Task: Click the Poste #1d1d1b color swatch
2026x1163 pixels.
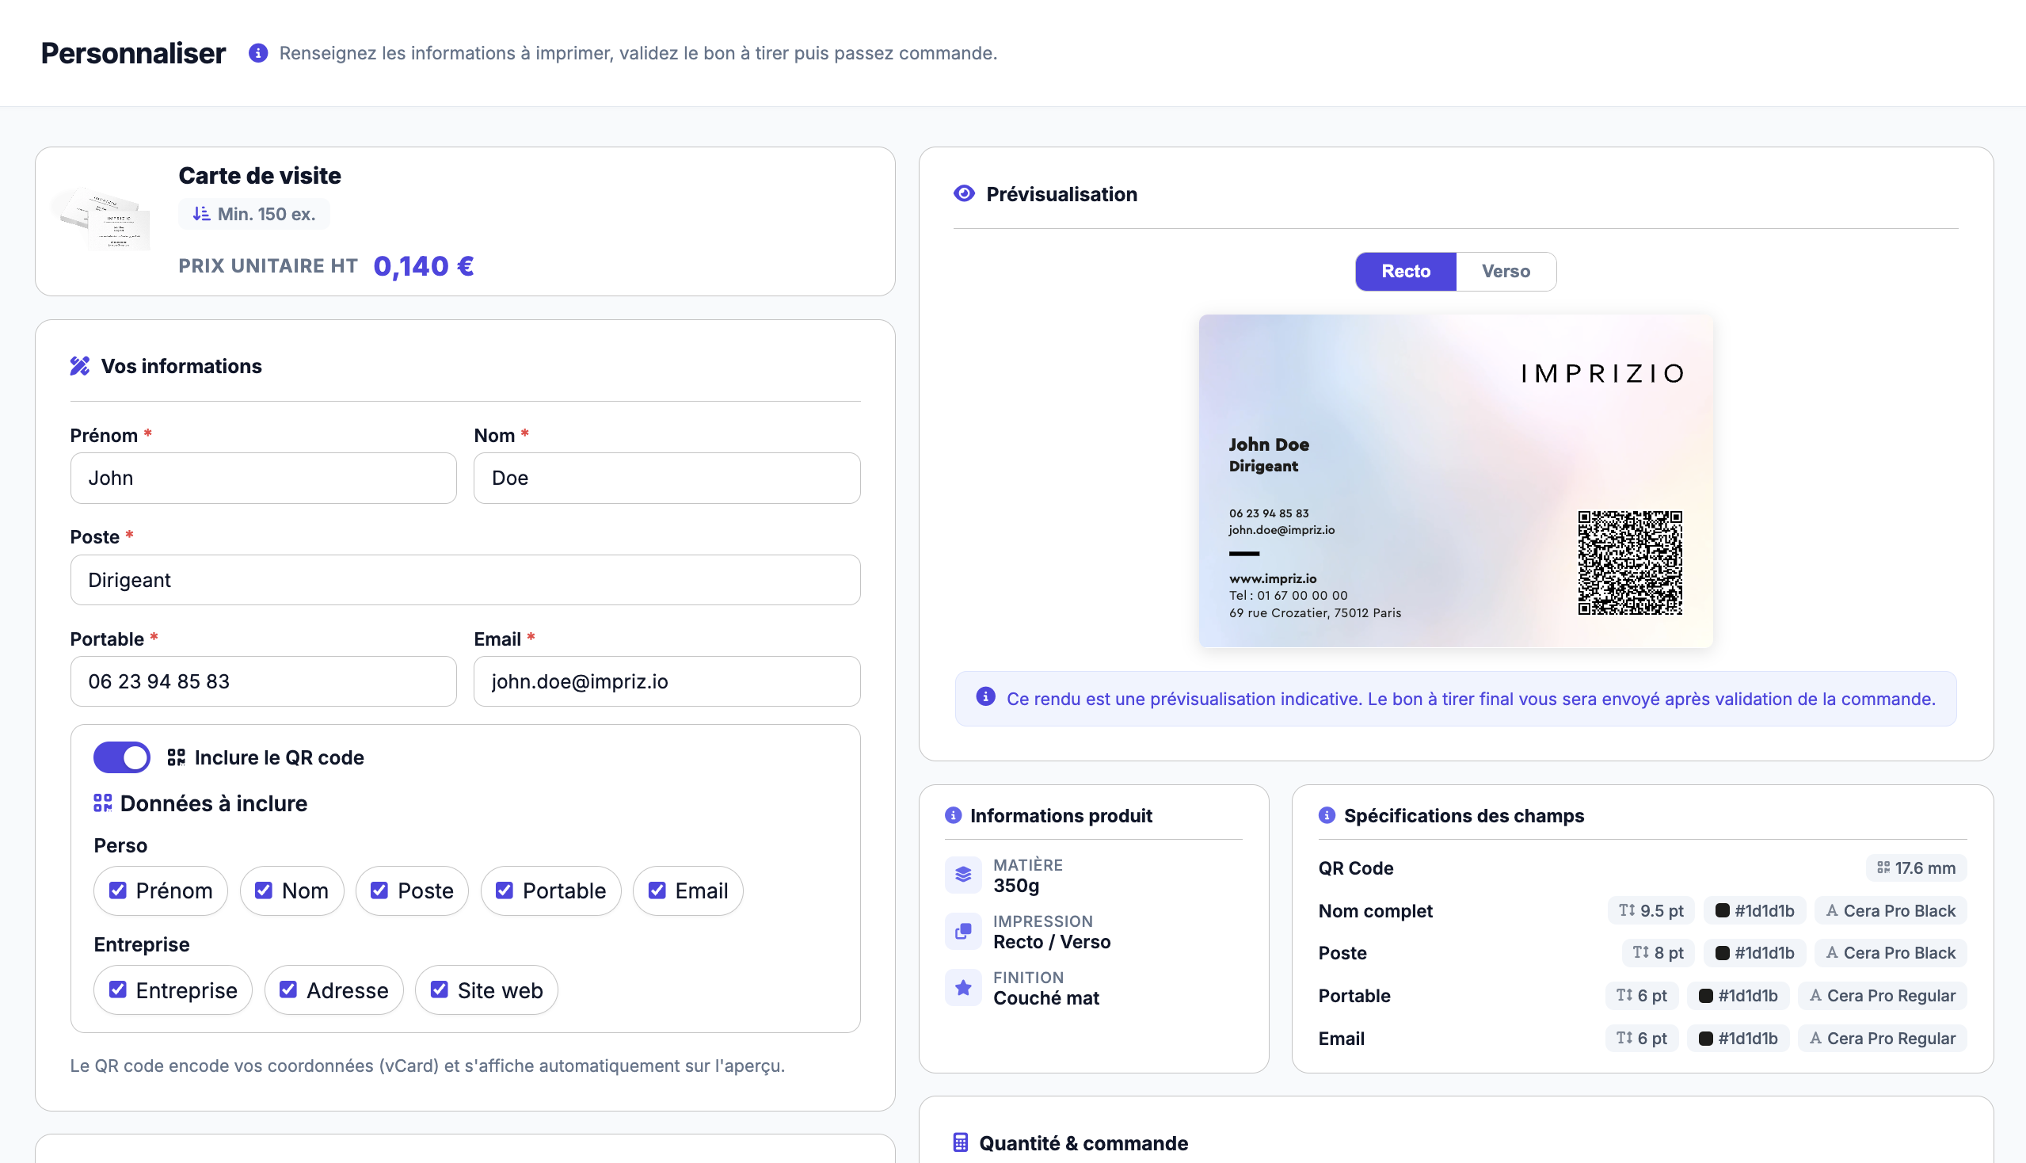Action: (1723, 952)
